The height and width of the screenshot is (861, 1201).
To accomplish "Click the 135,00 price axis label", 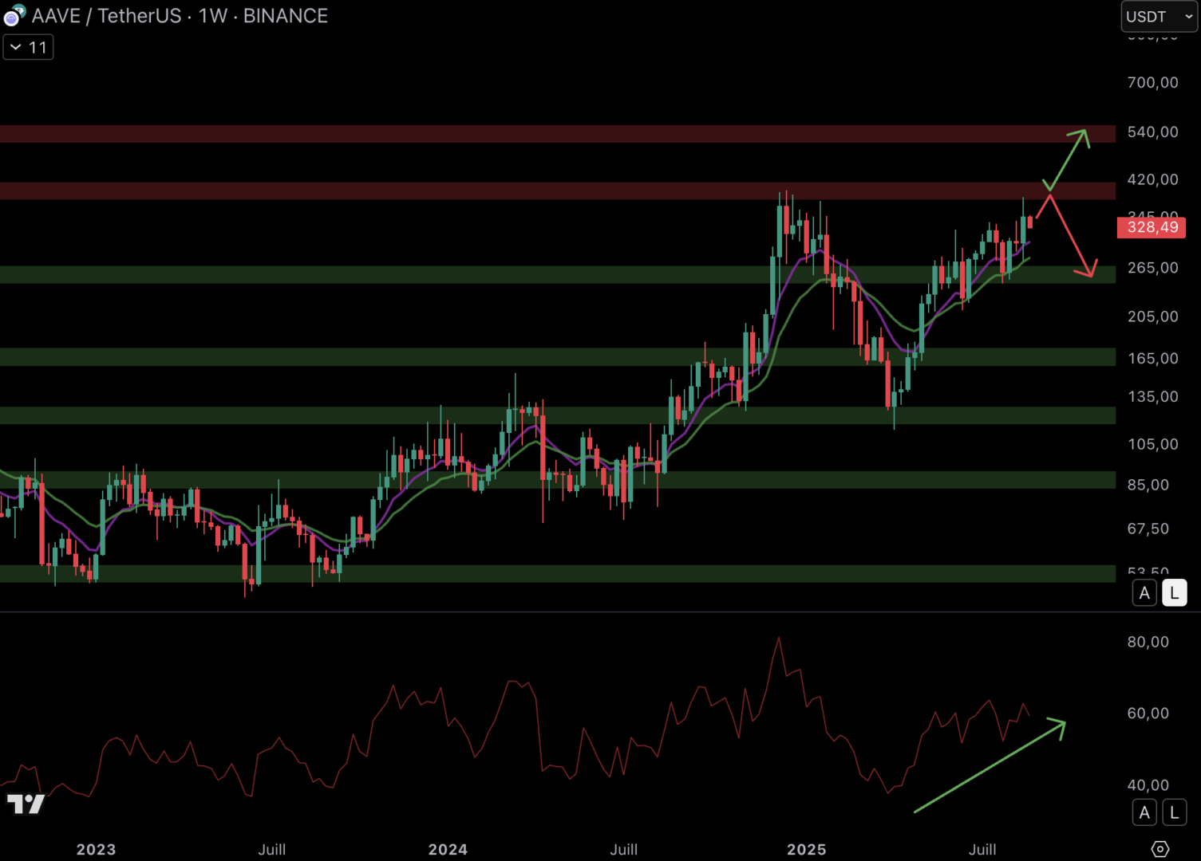I will (1152, 396).
